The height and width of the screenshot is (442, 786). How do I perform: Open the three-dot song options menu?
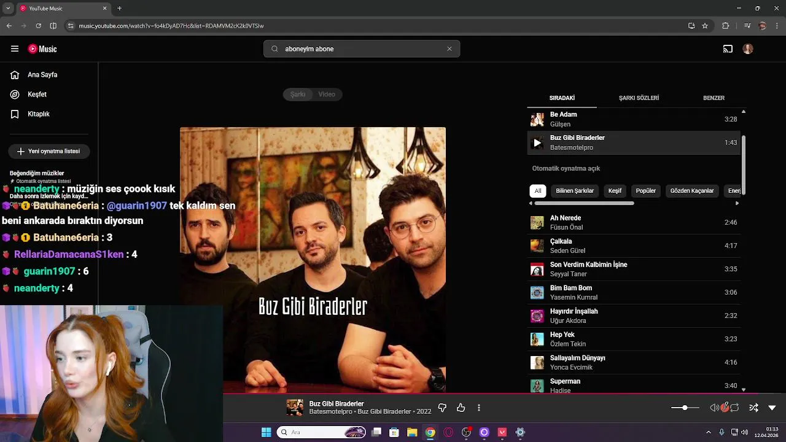click(x=479, y=408)
